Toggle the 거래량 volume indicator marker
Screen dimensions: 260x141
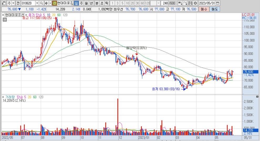tap(3, 97)
